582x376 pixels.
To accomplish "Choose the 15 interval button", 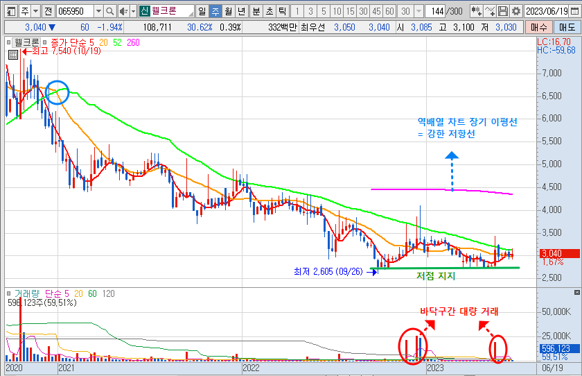I will click(350, 11).
